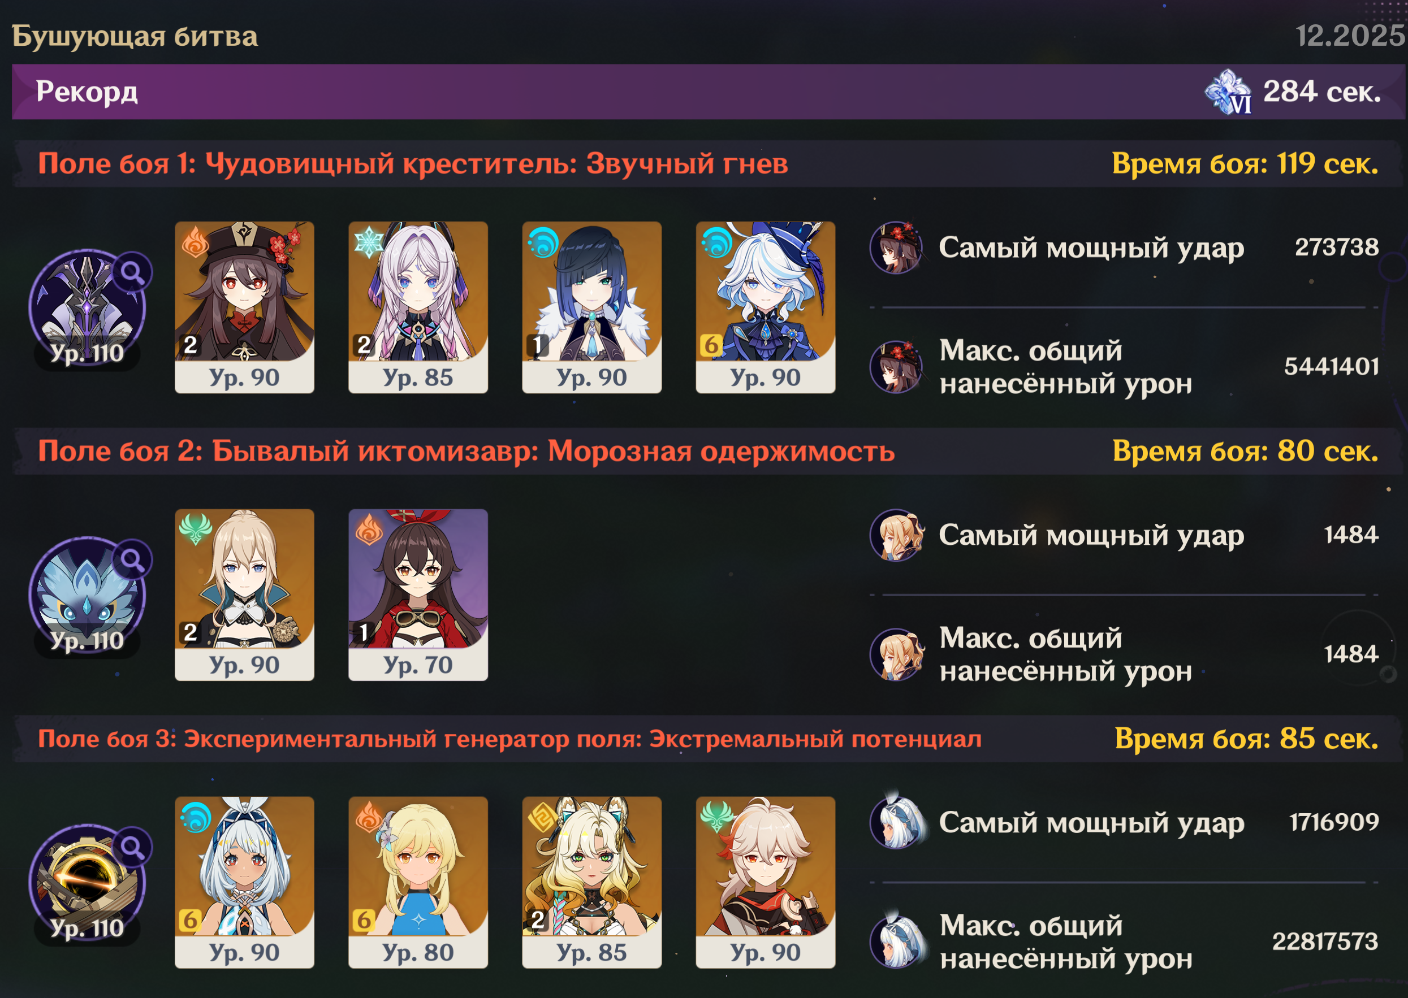
Task: Inspect the Battlefield 1 boss with its magnifier icon
Action: [132, 272]
